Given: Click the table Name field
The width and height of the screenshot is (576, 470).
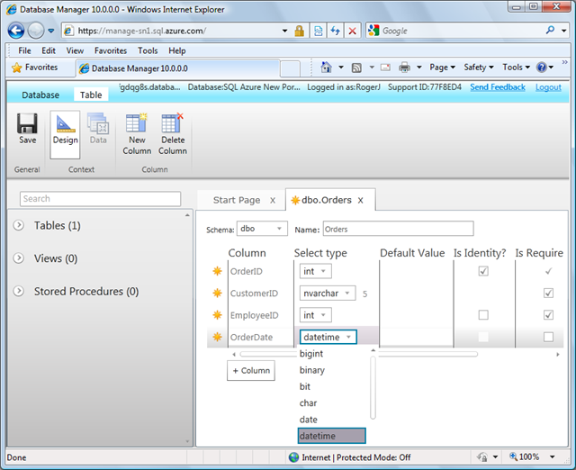Looking at the screenshot, I should (398, 229).
